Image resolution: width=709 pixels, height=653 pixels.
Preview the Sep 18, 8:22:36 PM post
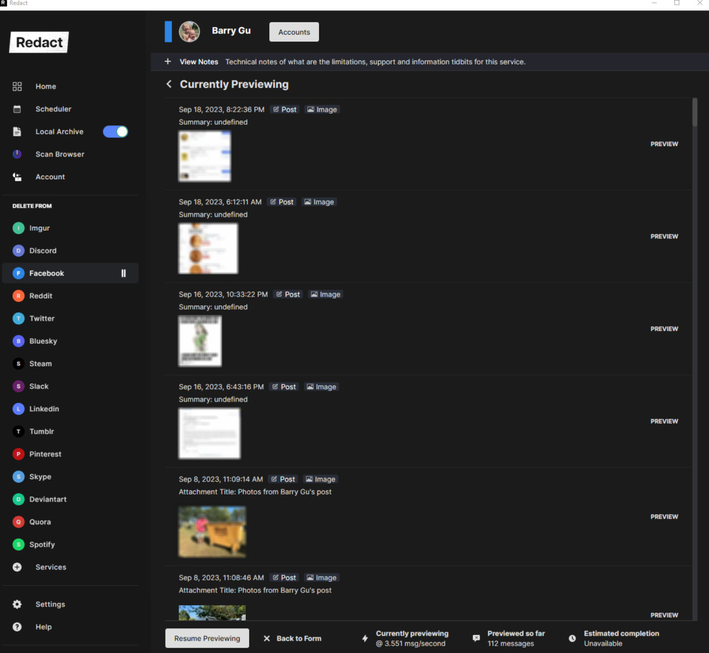click(664, 144)
